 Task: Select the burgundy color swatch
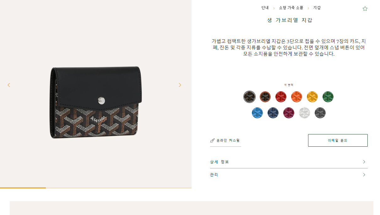[289, 113]
